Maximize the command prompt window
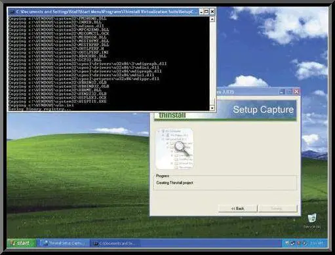Viewport: 335px width, 255px height. (207, 12)
